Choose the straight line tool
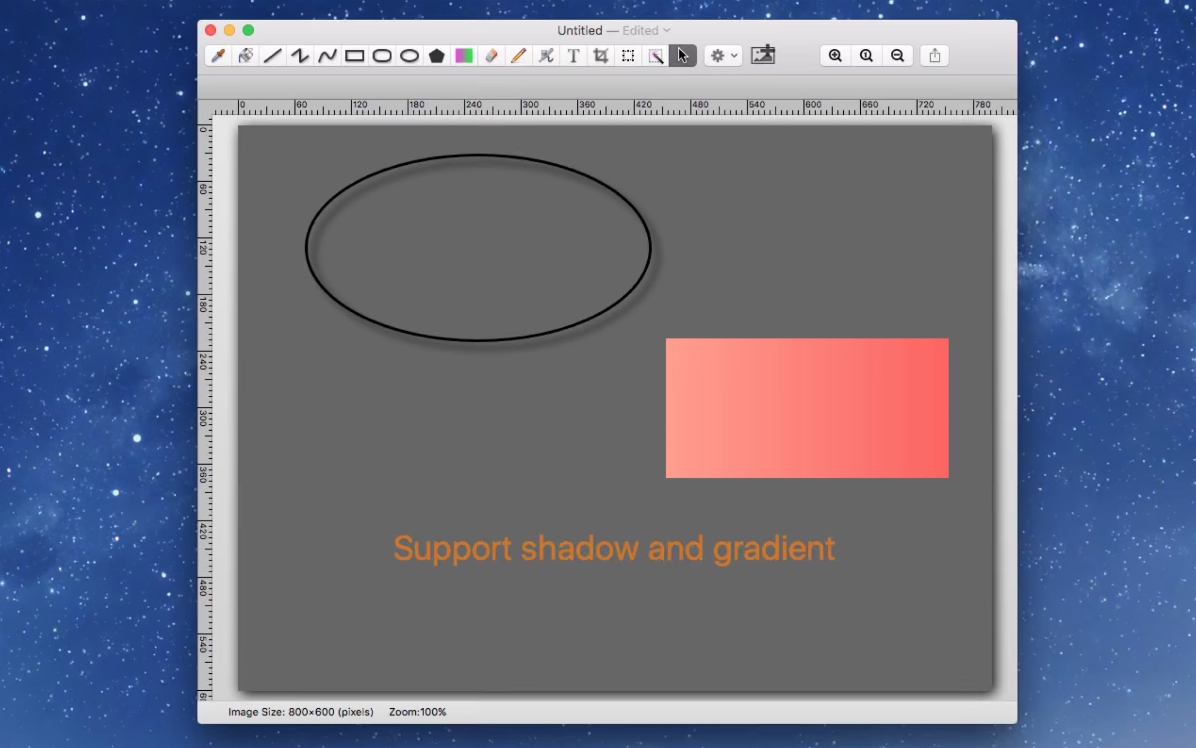 click(273, 56)
